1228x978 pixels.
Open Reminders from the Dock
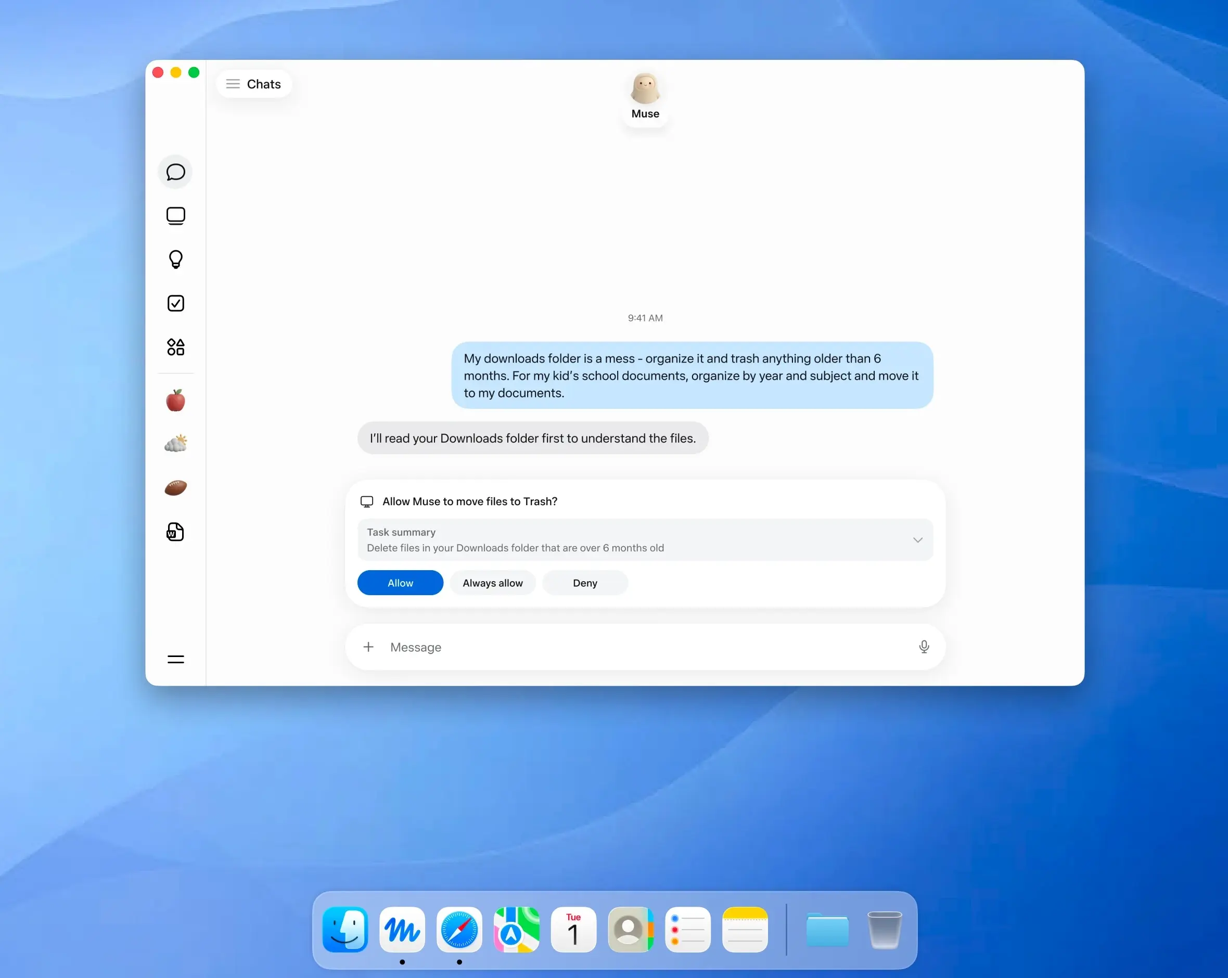click(687, 930)
